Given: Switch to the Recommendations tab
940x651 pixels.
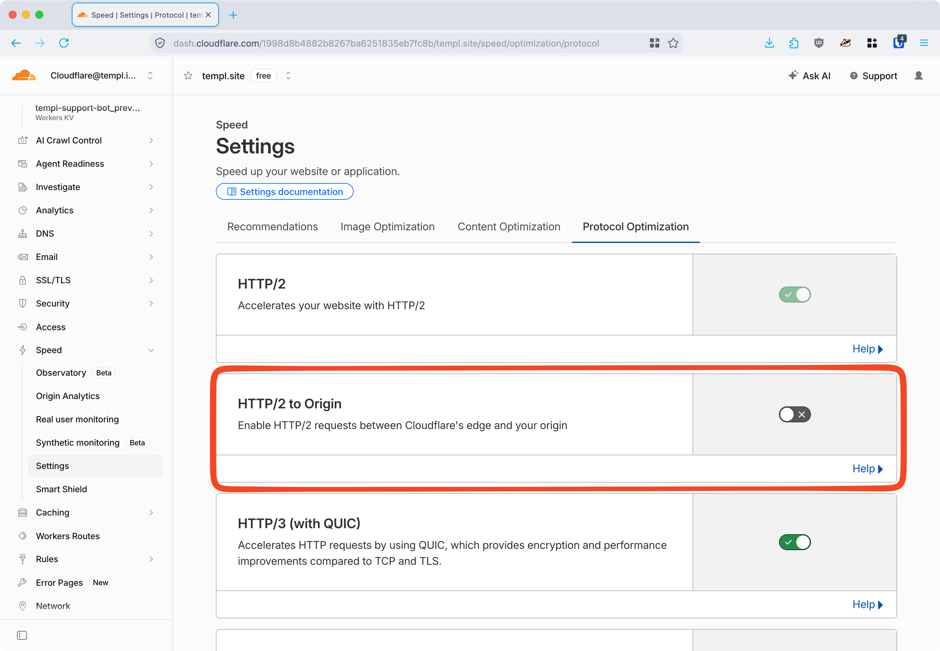Looking at the screenshot, I should (272, 227).
